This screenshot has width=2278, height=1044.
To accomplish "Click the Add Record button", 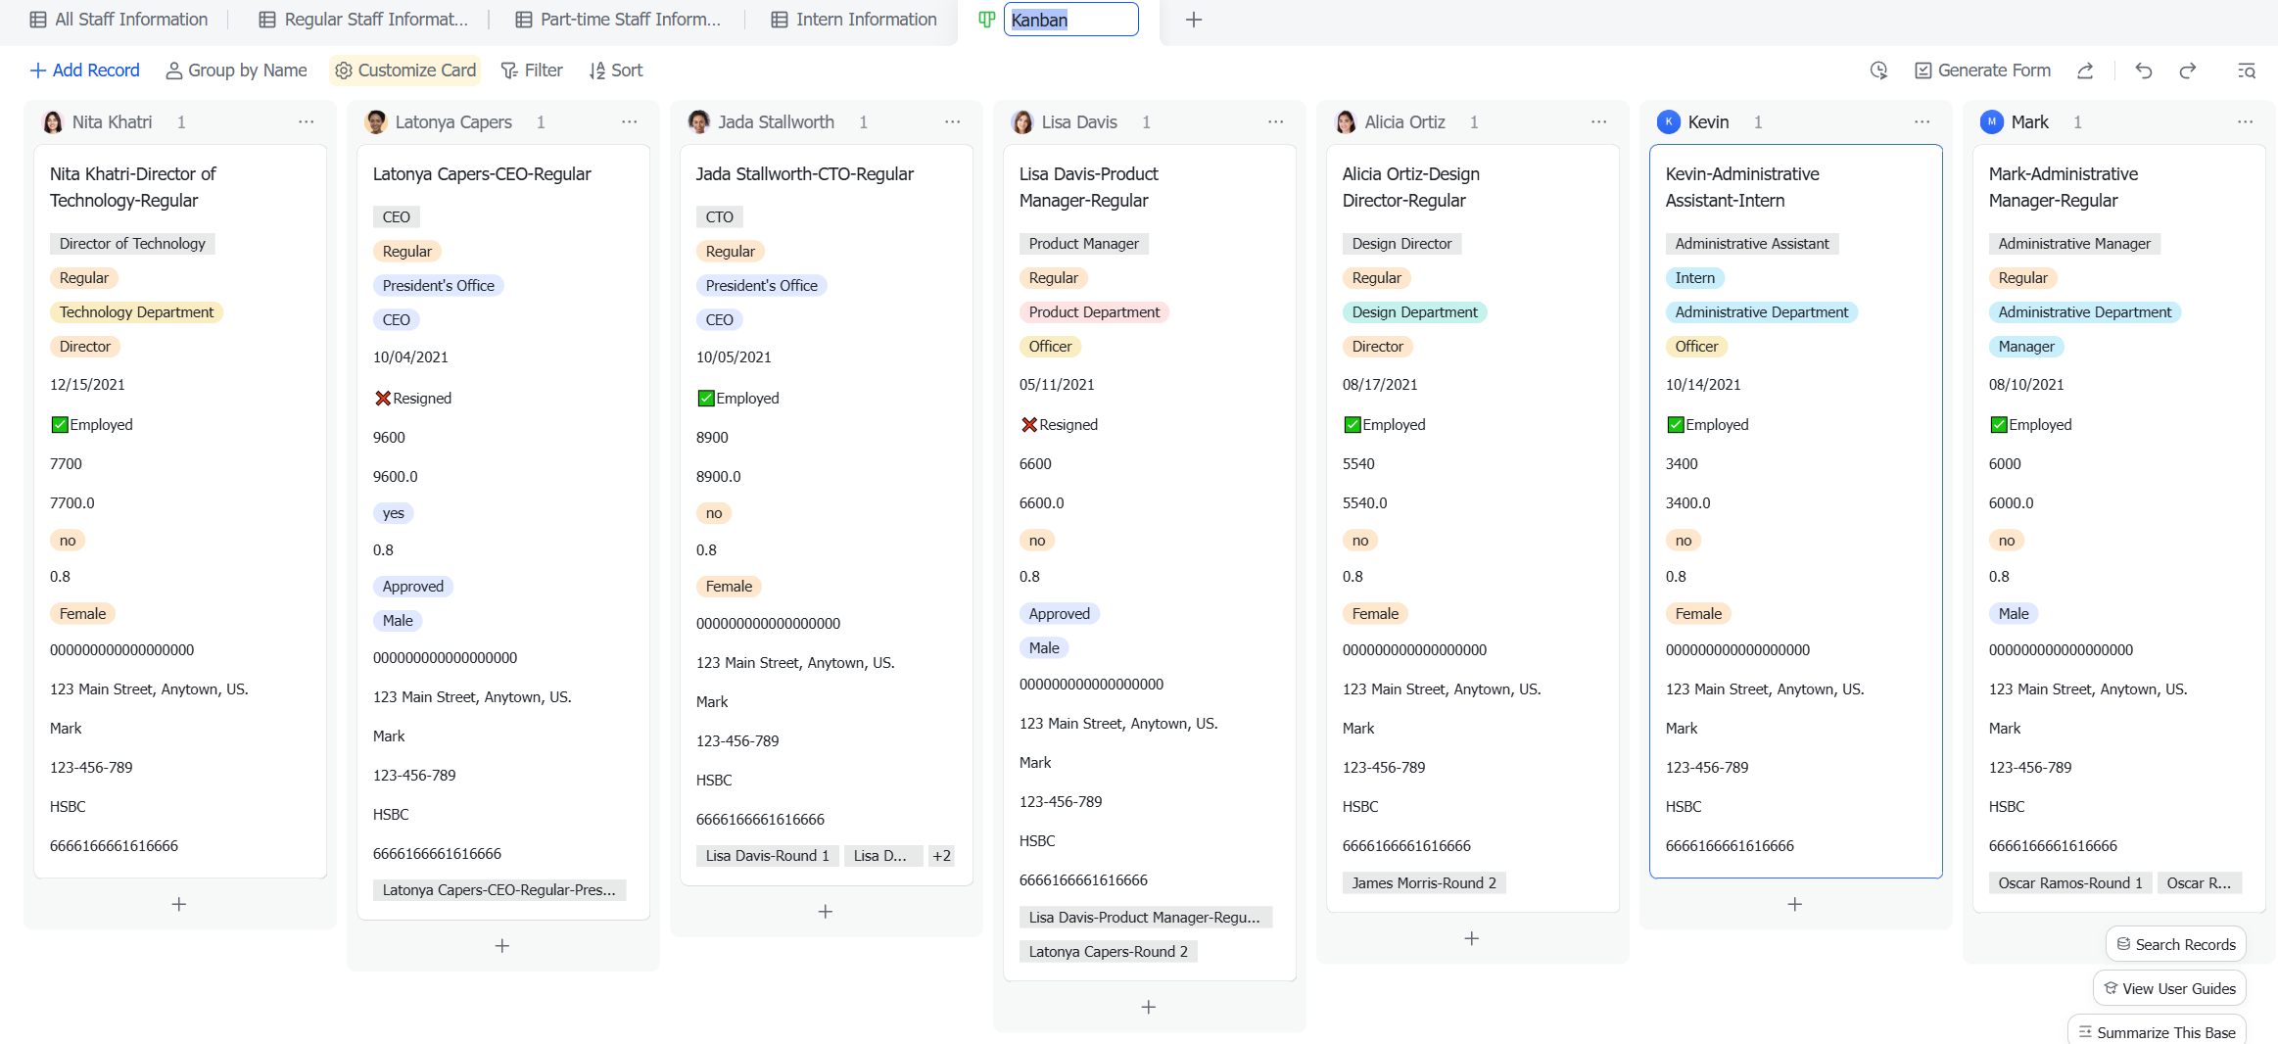I will (84, 71).
